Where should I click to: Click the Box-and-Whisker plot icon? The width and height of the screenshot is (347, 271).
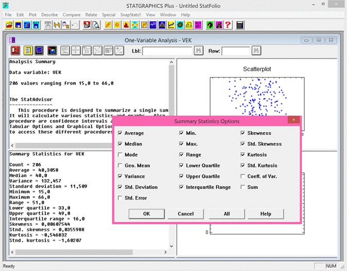(117, 25)
